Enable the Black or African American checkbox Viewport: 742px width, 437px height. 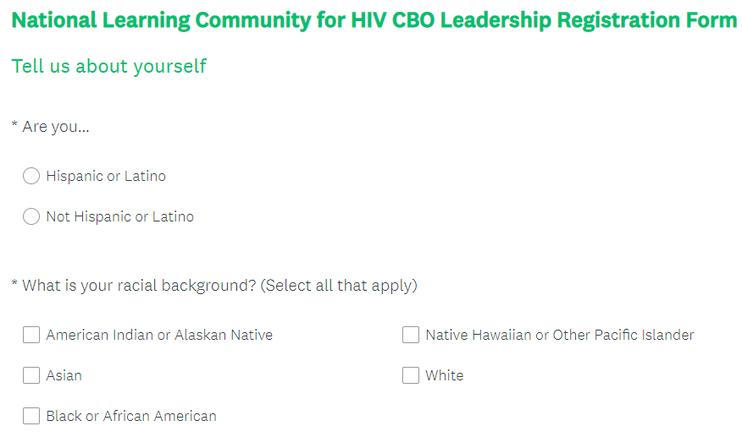[31, 416]
